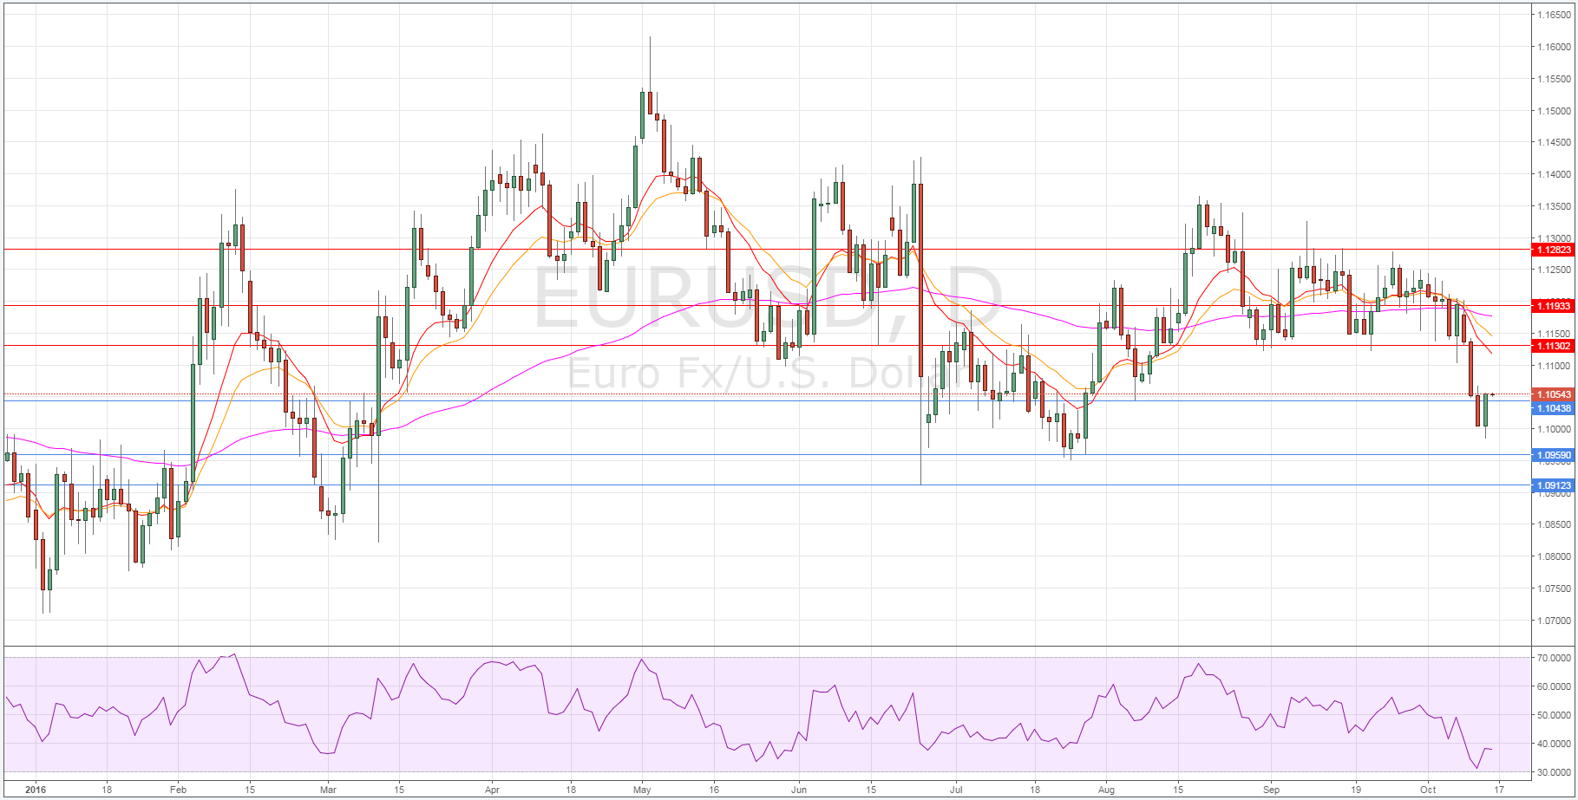This screenshot has height=800, width=1578.
Task: Click the Aug date axis label
Action: point(1106,790)
